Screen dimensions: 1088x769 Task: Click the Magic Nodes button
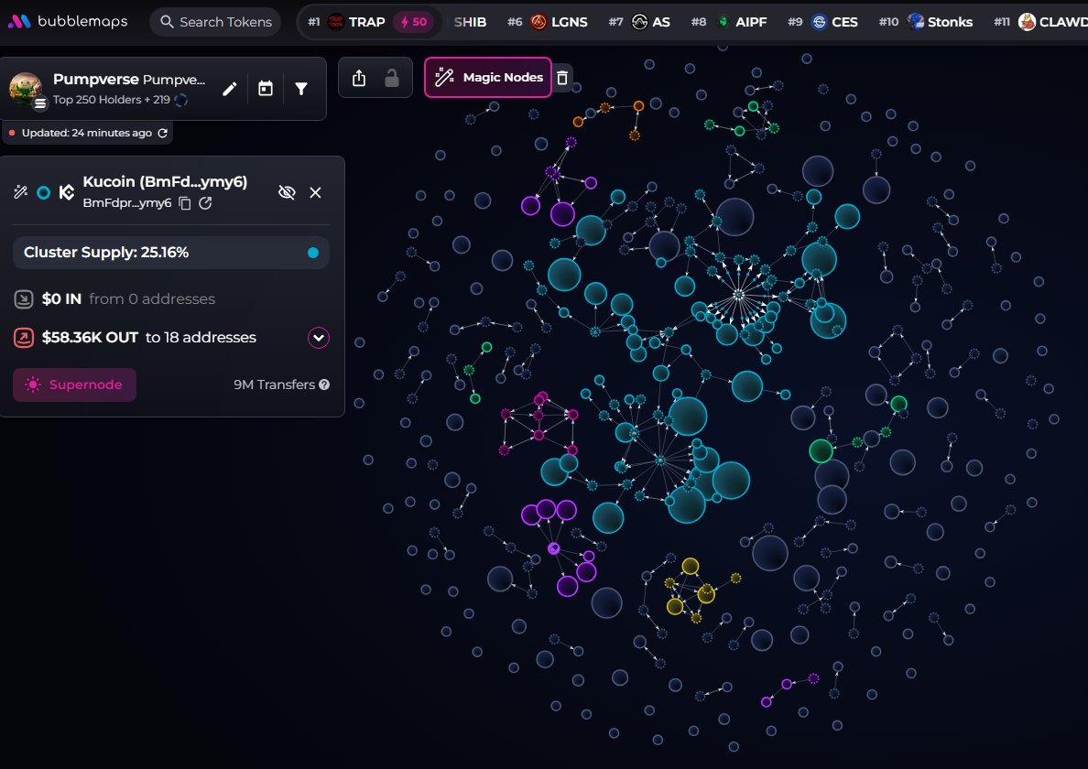[x=488, y=78]
